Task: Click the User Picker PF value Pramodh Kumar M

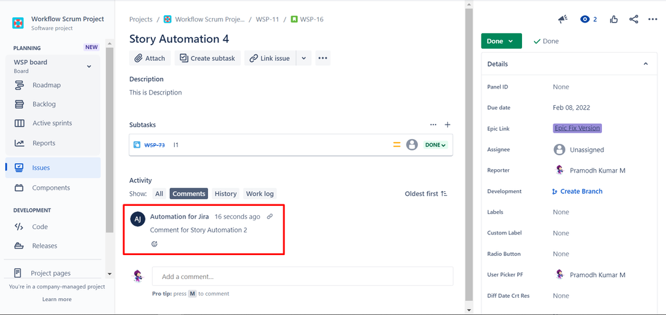Action: point(589,274)
